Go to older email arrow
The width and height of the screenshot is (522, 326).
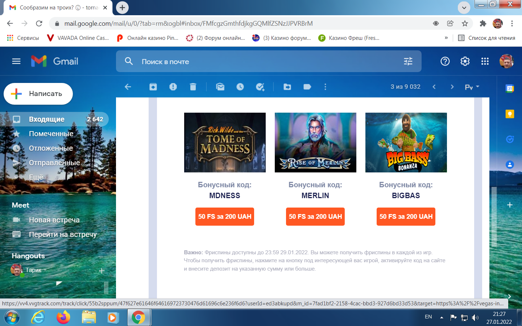tap(452, 87)
